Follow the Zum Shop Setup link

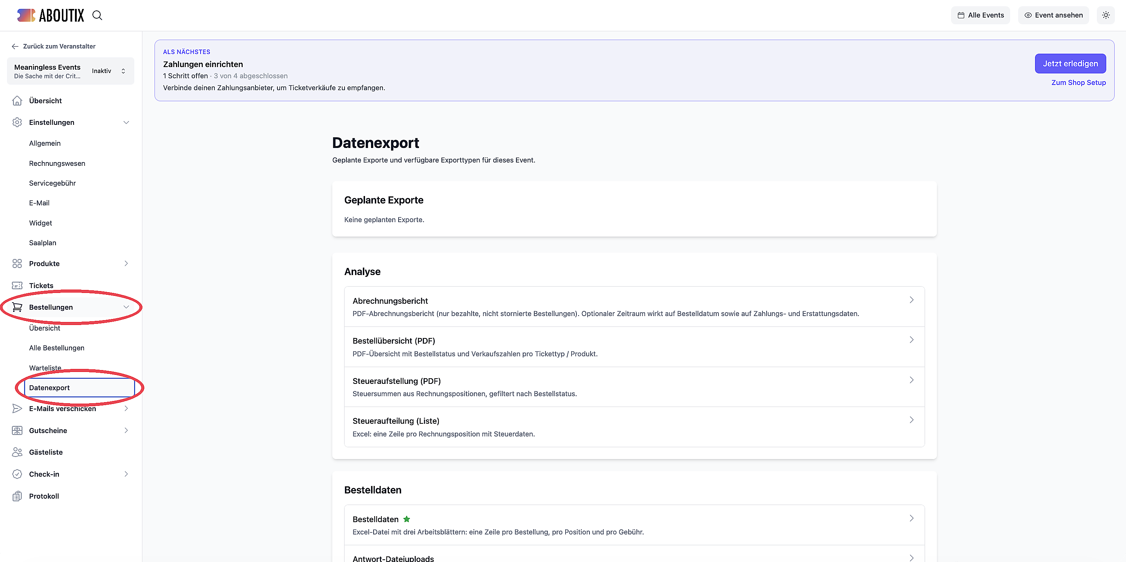point(1078,83)
